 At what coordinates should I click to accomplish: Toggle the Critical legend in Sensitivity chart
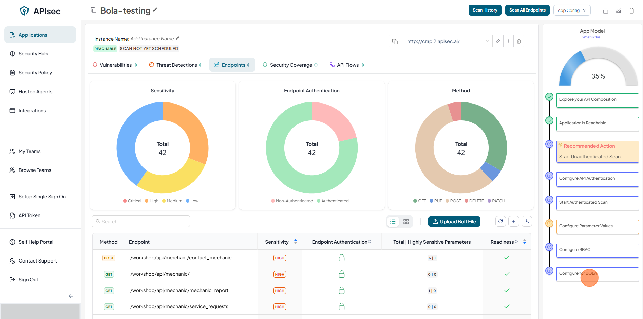[x=132, y=201]
